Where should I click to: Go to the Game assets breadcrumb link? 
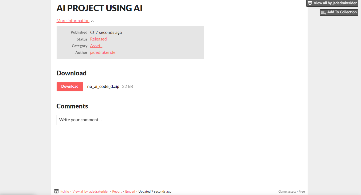287,192
